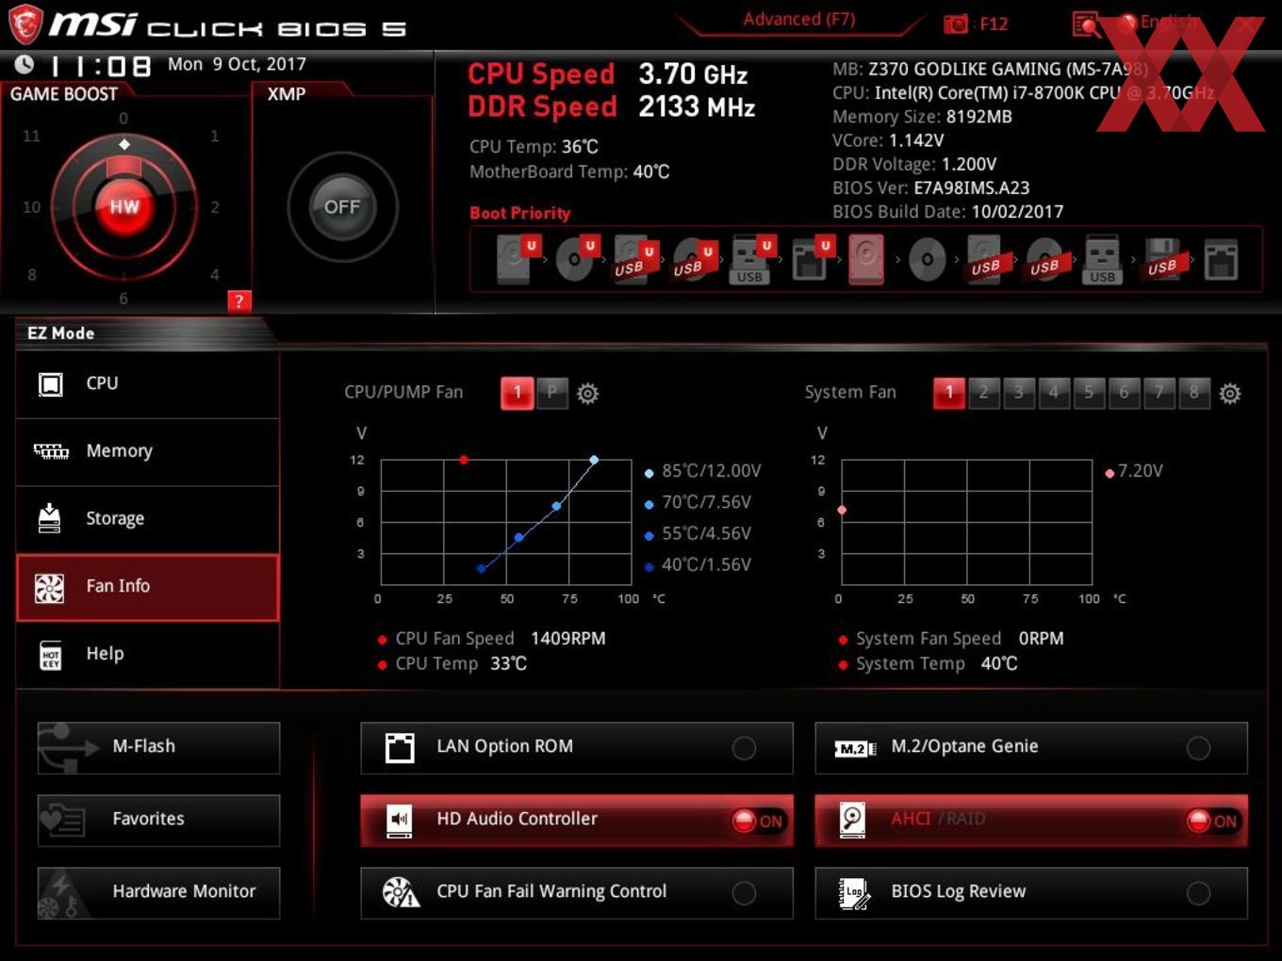The image size is (1282, 961).
Task: Click the lowest blue CPU fan curve point
Action: coord(482,568)
